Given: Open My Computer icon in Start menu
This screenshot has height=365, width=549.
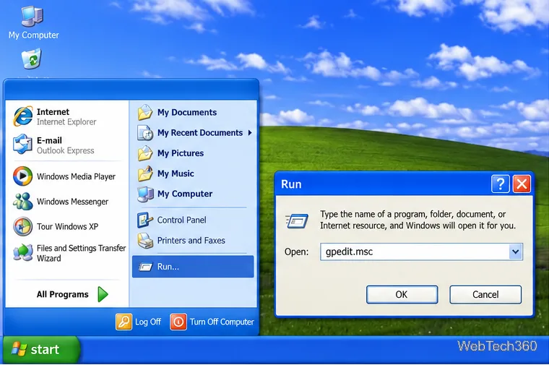Looking at the screenshot, I should pos(145,194).
